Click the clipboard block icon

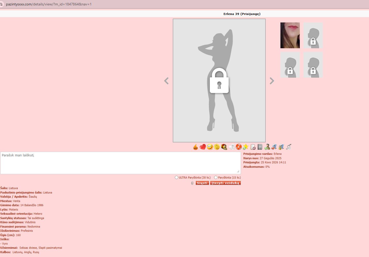tap(253, 147)
